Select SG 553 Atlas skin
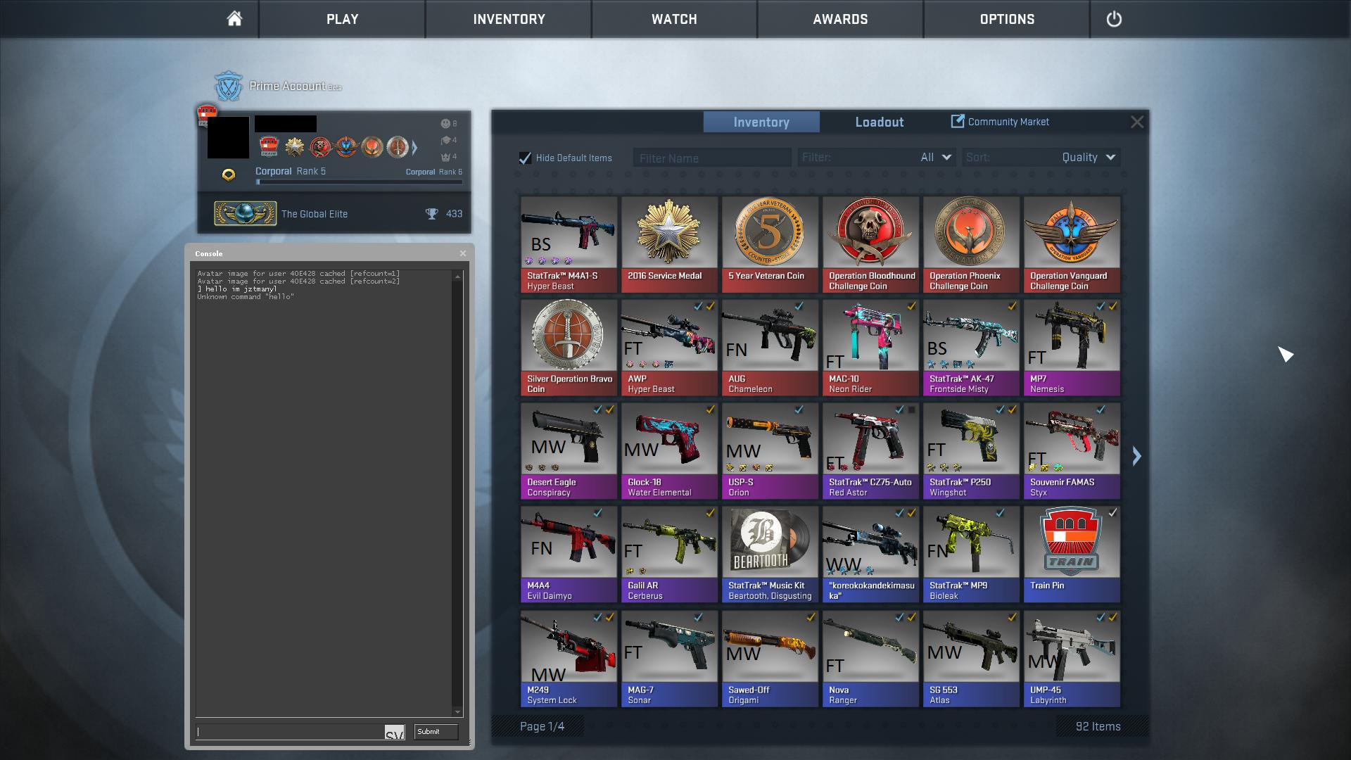The image size is (1351, 760). 971,659
